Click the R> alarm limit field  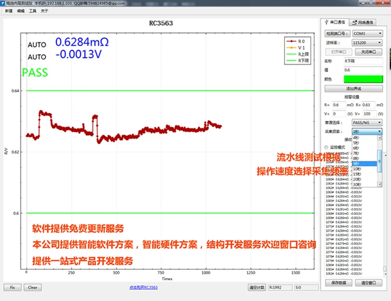[x=369, y=105]
